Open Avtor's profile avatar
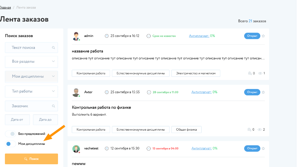The height and width of the screenshot is (167, 297). pyautogui.click(x=76, y=92)
